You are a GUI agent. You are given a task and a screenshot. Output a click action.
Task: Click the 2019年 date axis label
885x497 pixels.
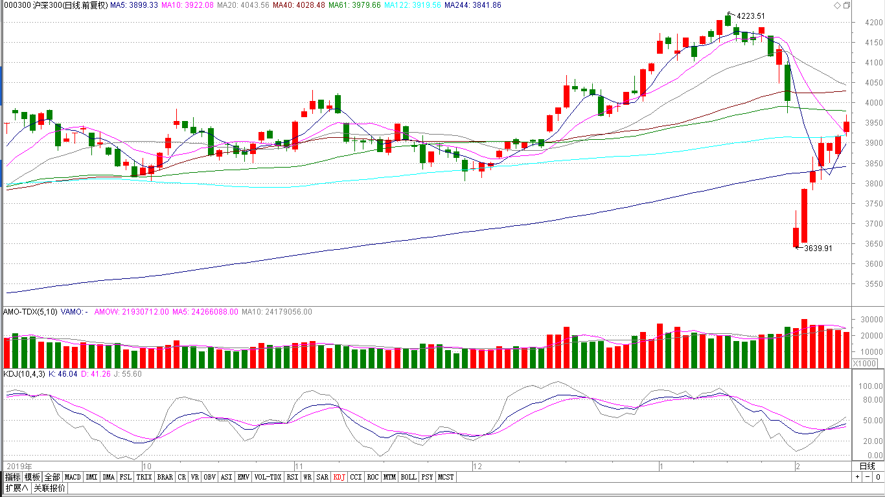point(19,466)
